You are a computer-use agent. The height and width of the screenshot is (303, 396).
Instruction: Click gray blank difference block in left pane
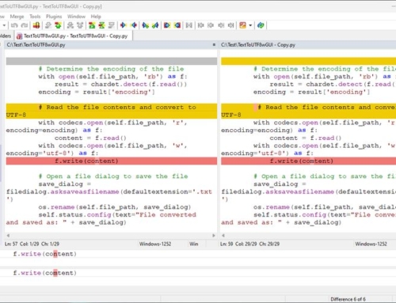tap(112, 62)
